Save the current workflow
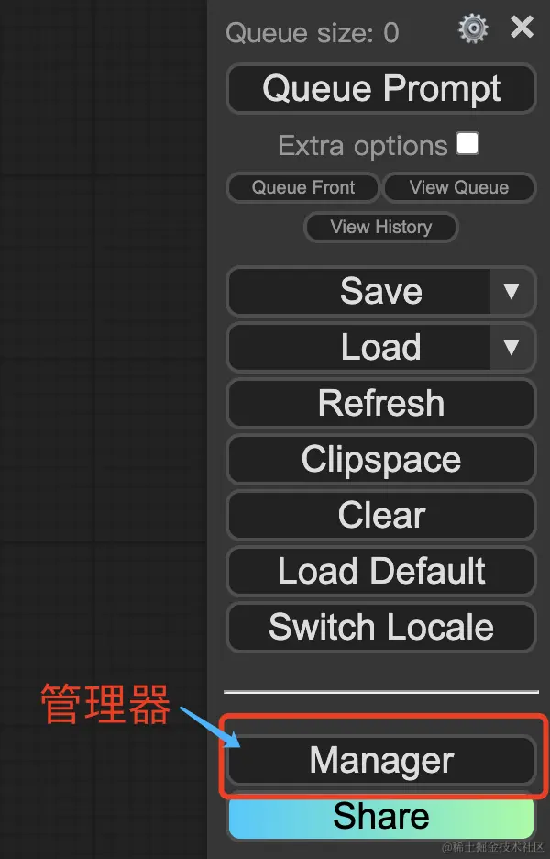 coord(359,291)
